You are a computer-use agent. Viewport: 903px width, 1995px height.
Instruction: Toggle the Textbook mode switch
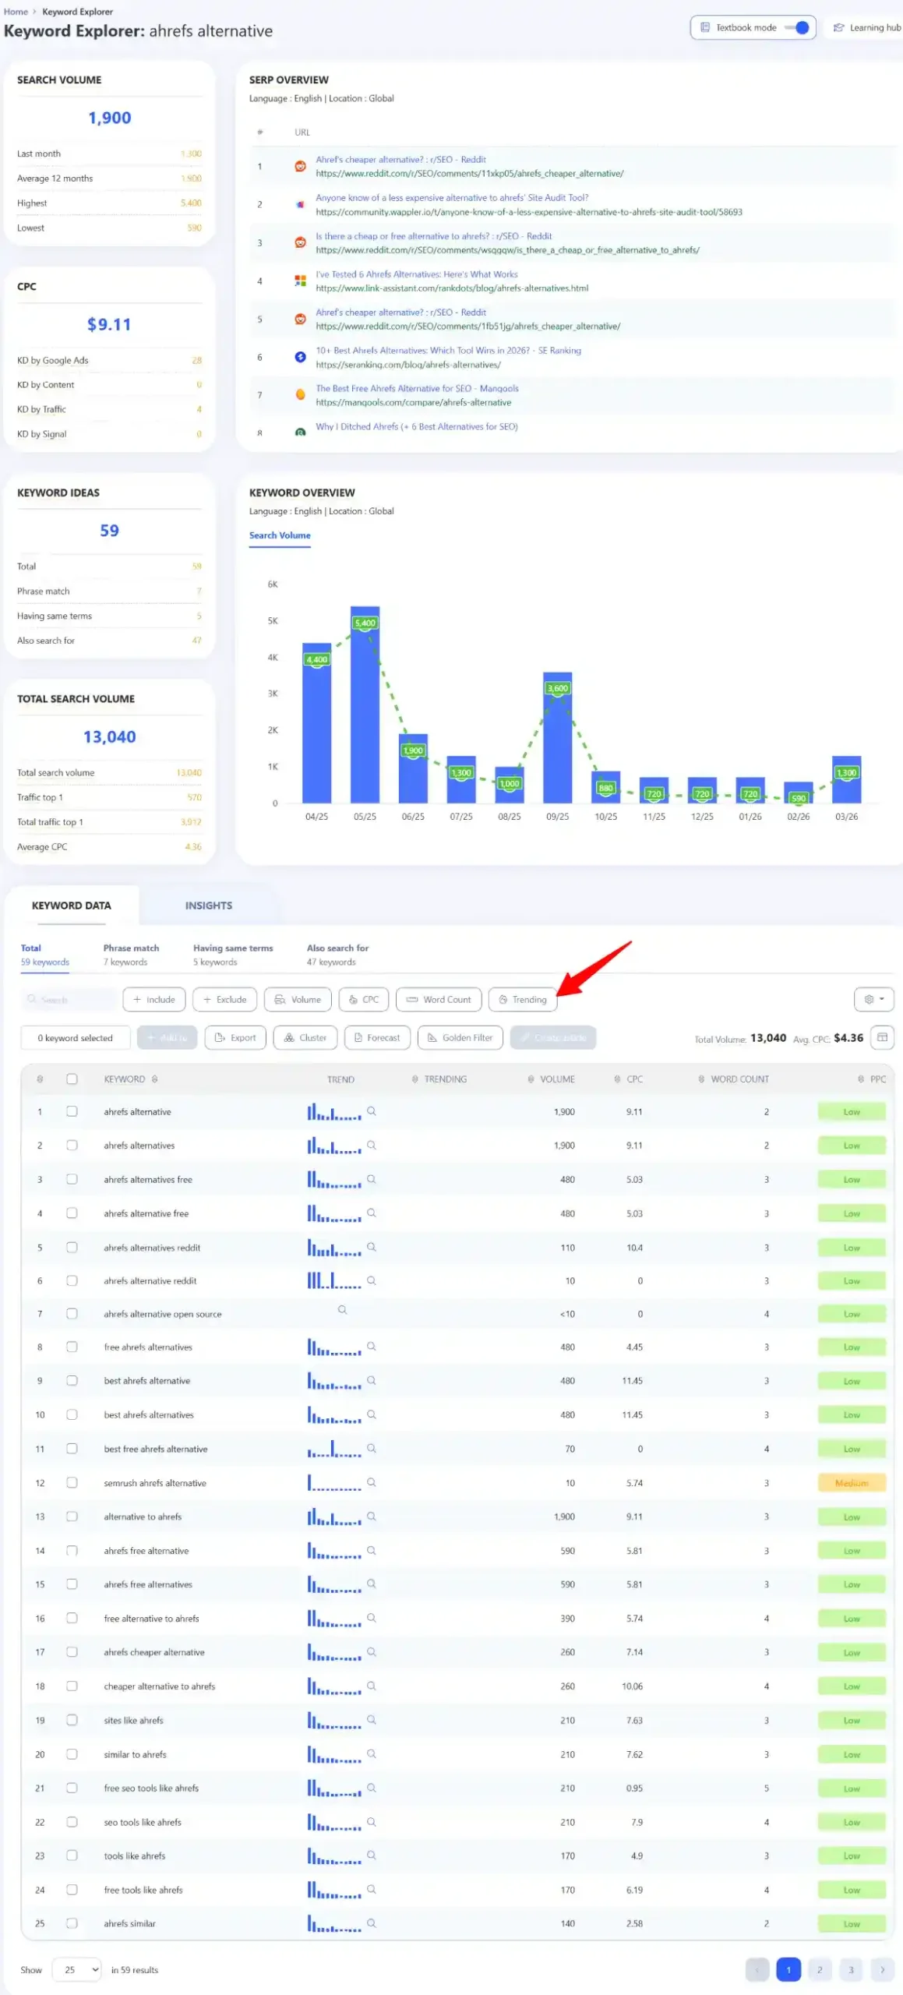797,27
